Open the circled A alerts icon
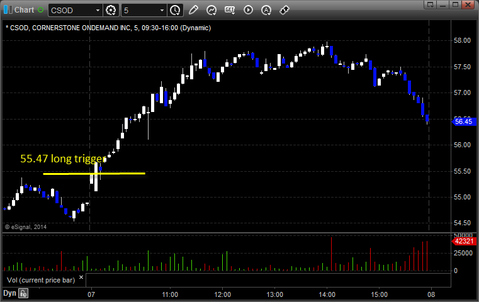This screenshot has height=302, width=479. tap(266, 10)
